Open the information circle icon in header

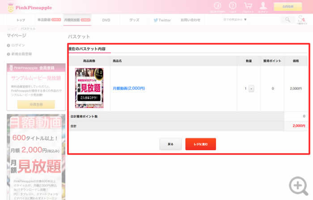click(x=217, y=6)
